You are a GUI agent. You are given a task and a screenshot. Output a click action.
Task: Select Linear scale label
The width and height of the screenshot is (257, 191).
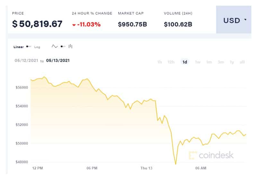coord(19,47)
